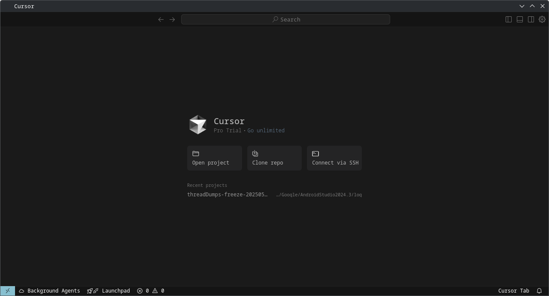This screenshot has width=549, height=296.
Task: Follow the Go unlimited link
Action: click(266, 130)
